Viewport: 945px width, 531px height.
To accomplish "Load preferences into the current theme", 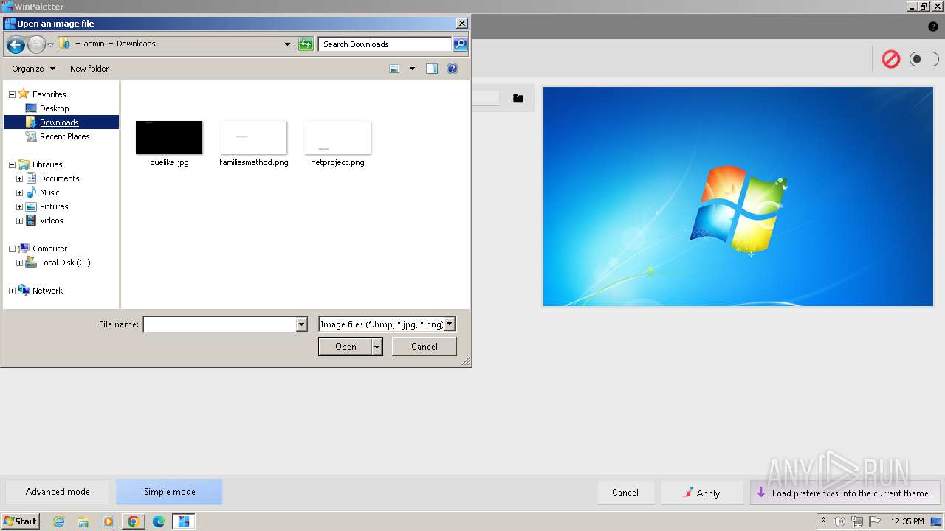I will pyautogui.click(x=845, y=493).
